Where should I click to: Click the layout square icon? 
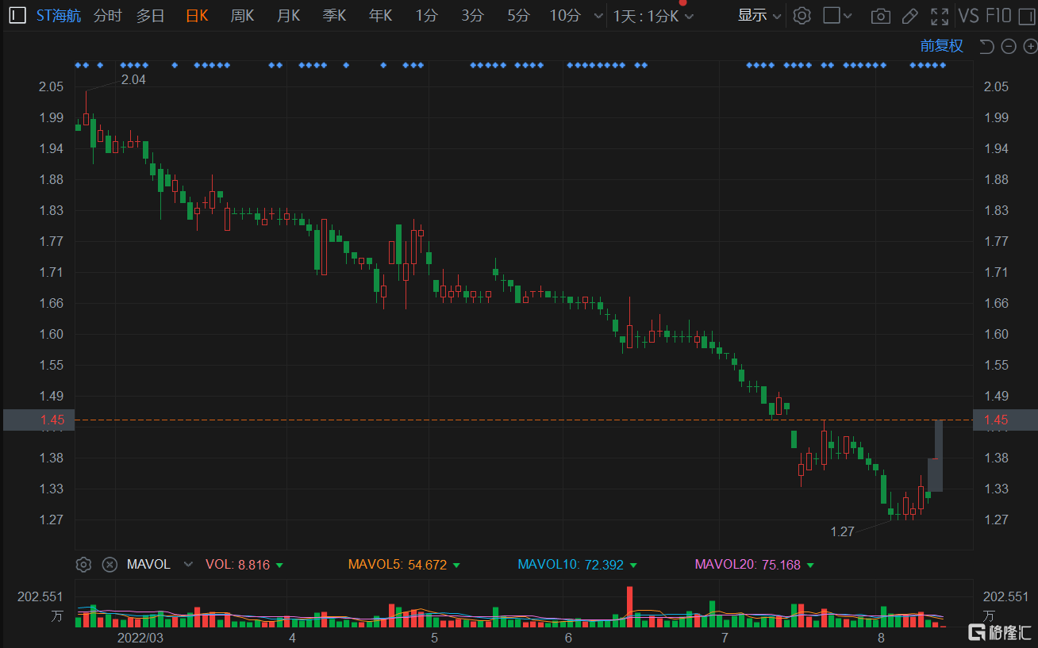831,15
